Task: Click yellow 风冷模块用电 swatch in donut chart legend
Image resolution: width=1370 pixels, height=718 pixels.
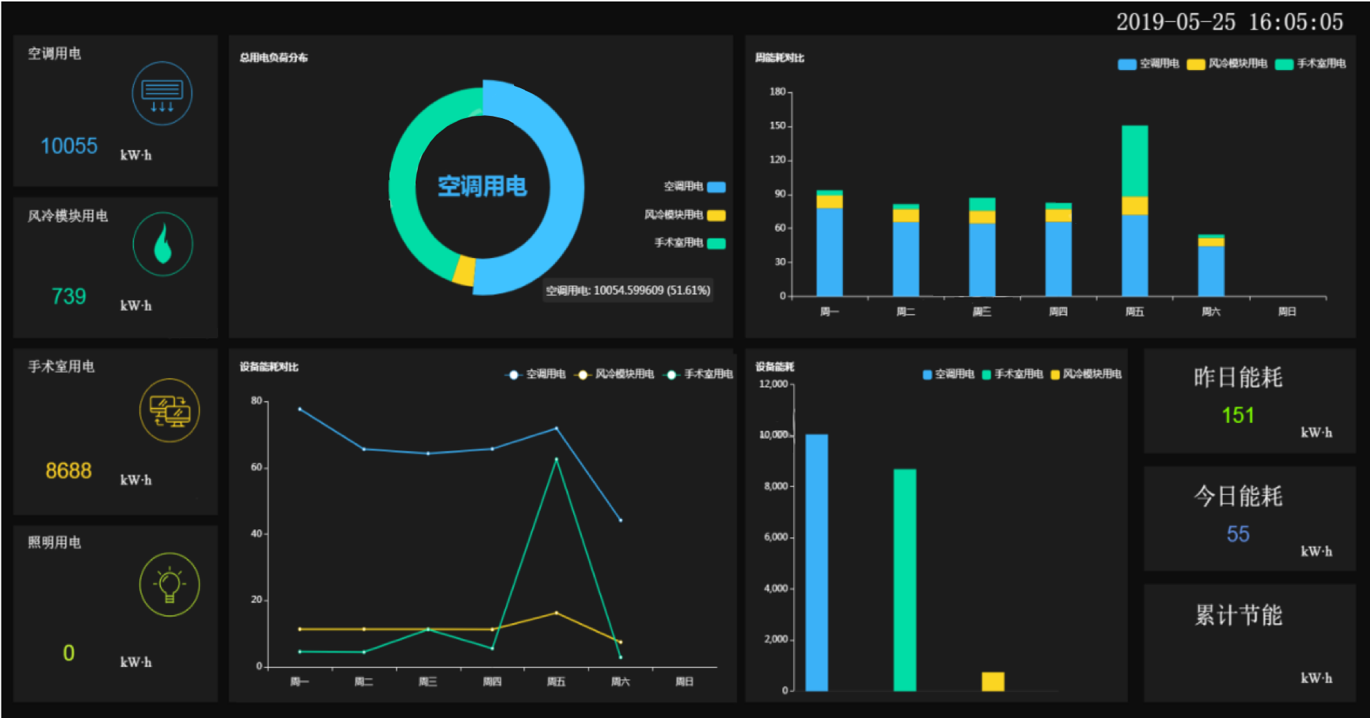Action: coord(716,215)
